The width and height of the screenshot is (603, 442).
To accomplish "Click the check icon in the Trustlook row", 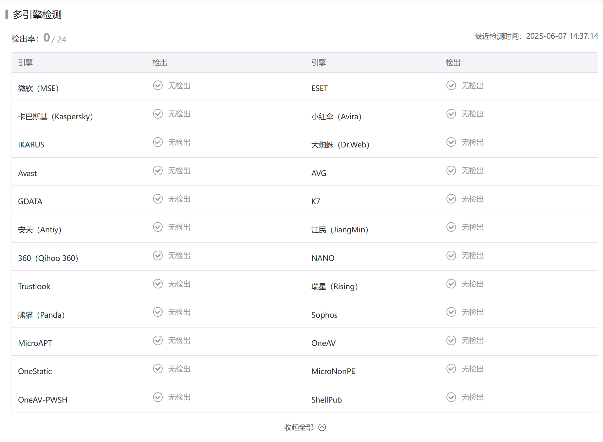I will click(x=158, y=284).
